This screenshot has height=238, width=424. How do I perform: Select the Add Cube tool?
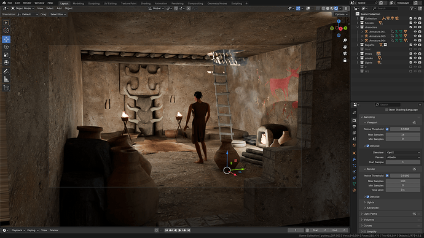(6, 88)
